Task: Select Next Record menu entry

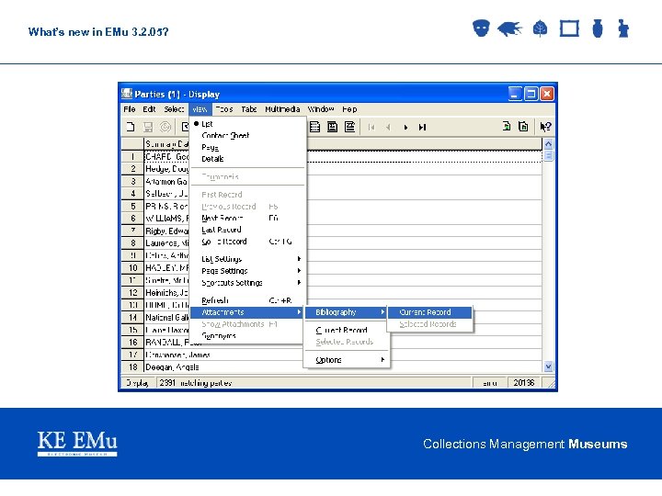Action: click(248, 218)
